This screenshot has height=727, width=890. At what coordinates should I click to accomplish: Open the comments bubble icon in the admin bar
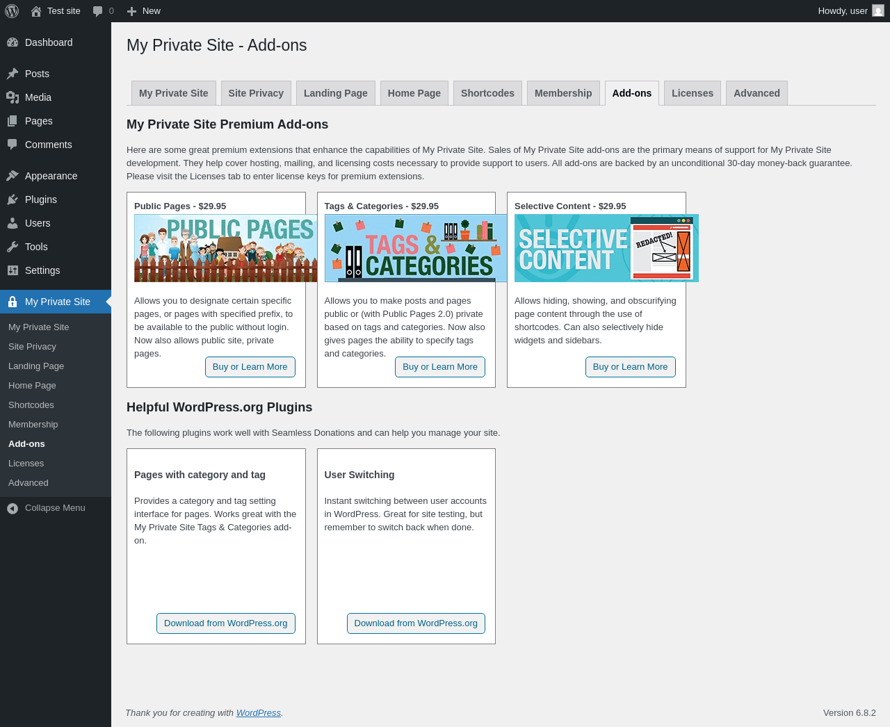point(98,11)
